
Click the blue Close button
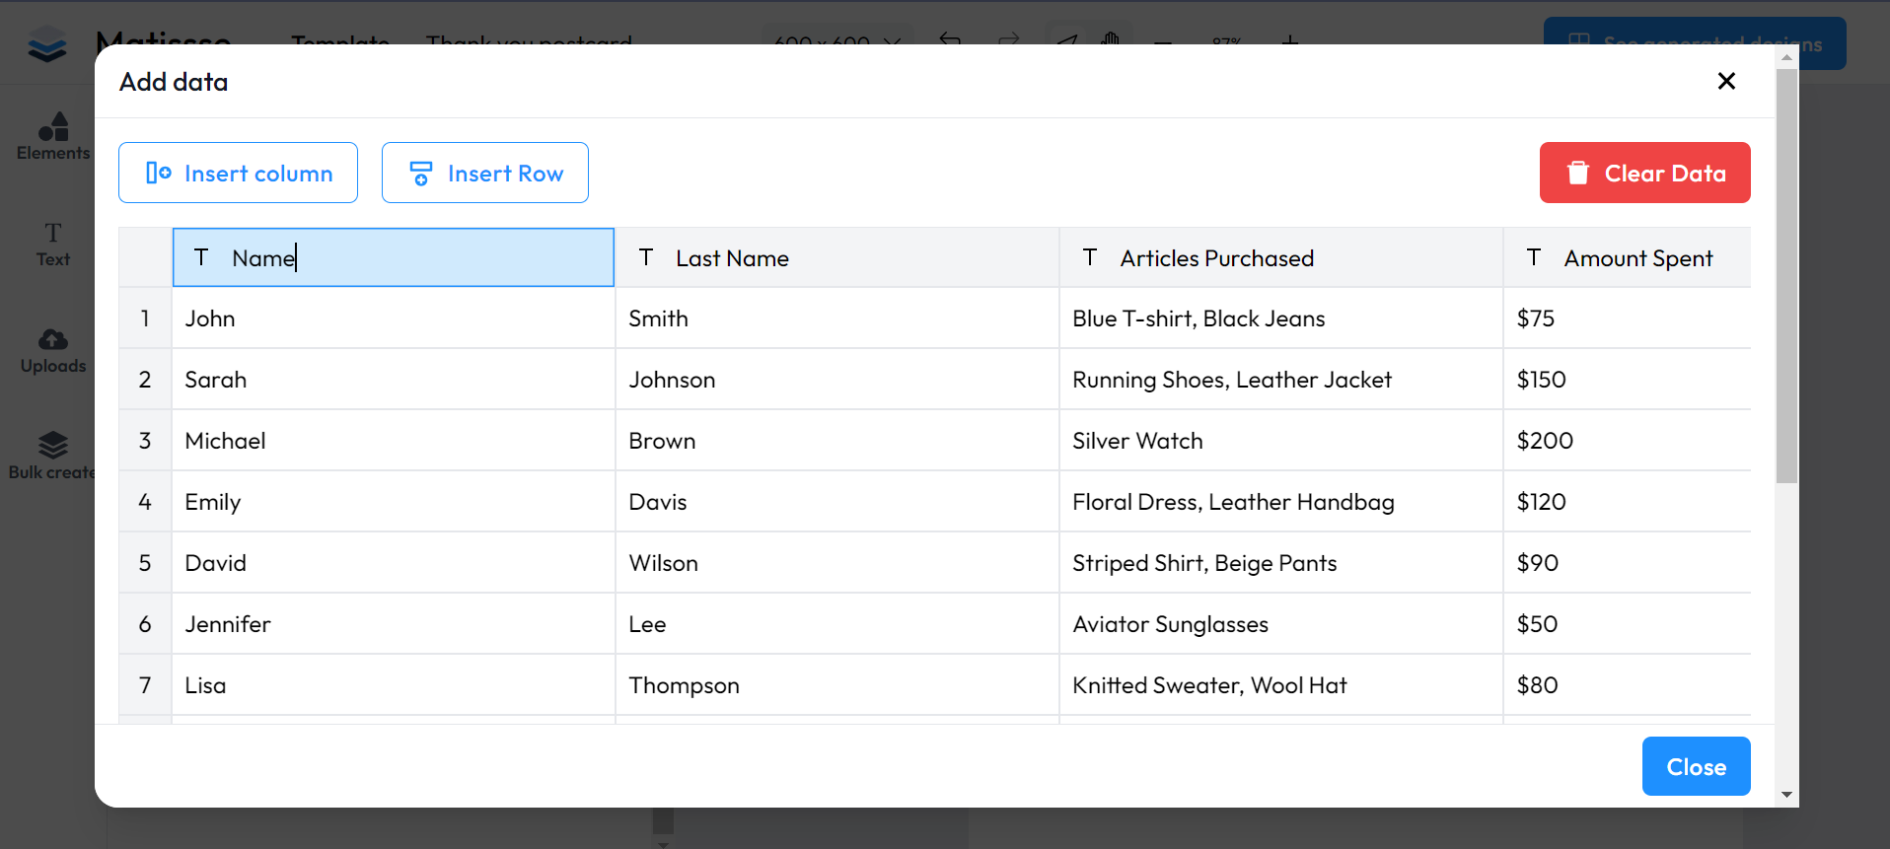[x=1696, y=766]
